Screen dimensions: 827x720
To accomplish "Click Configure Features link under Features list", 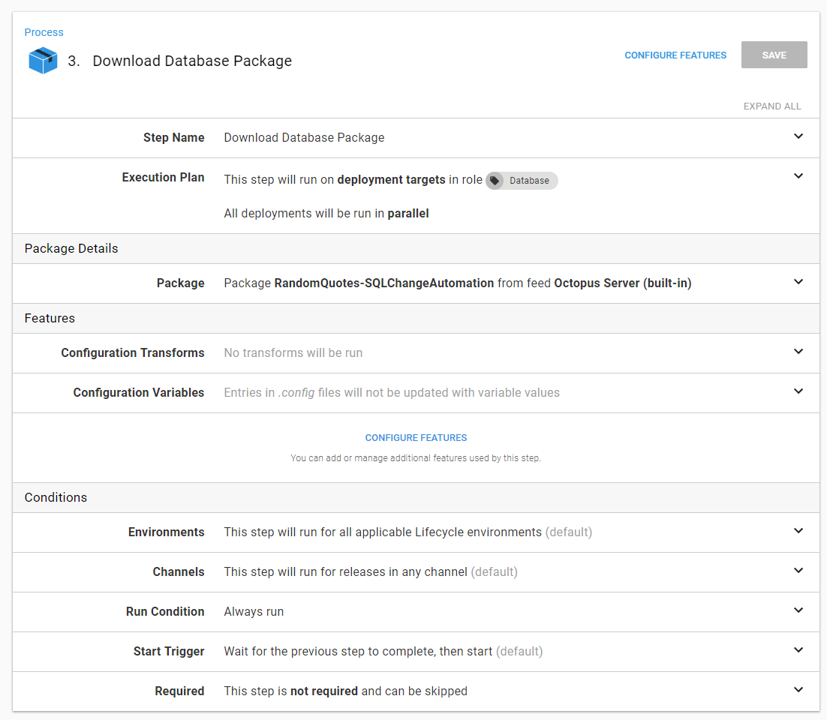I will pyautogui.click(x=416, y=438).
